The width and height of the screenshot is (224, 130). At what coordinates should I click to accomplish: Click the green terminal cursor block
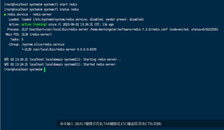tap(45, 70)
